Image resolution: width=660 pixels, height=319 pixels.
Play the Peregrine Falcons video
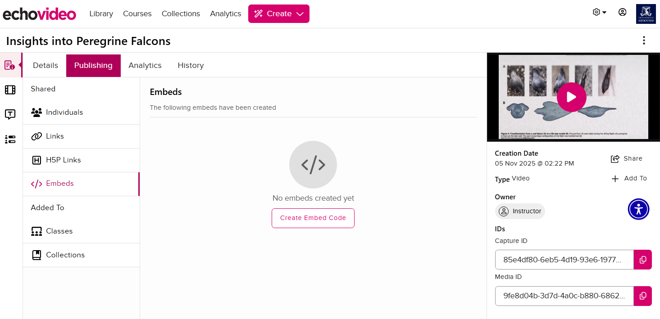pyautogui.click(x=571, y=97)
